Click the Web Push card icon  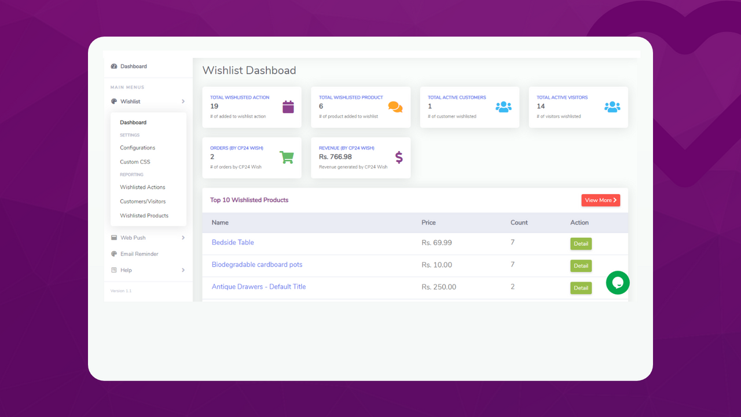(x=114, y=237)
